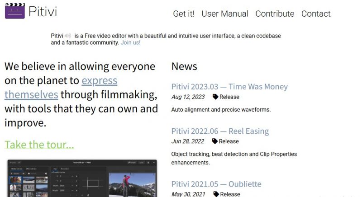Click the tag icon beside the Aug 12, 2023 Release

point(215,97)
